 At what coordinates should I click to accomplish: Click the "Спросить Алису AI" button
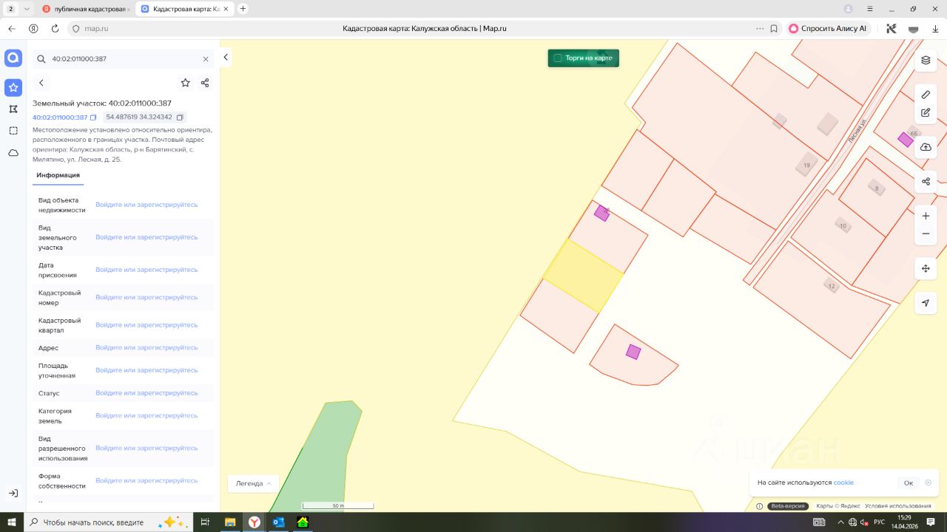pyautogui.click(x=827, y=29)
